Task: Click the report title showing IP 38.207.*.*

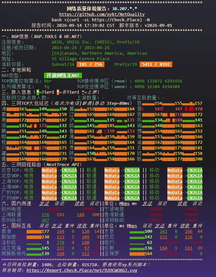Action: (102, 9)
